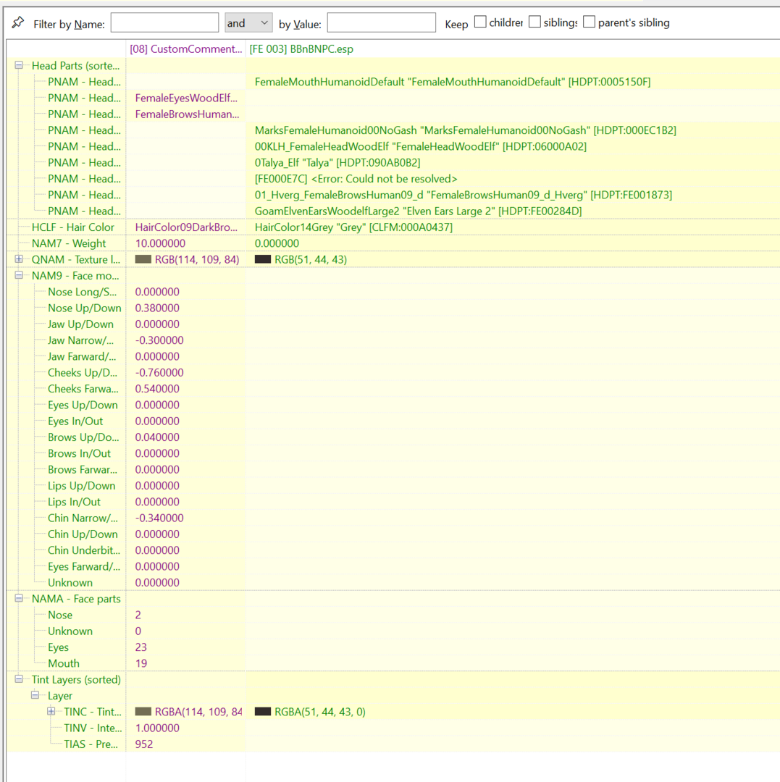The image size is (780, 782).
Task: Click the MarksFemaleHumanoid00NoGash value
Action: coord(465,130)
